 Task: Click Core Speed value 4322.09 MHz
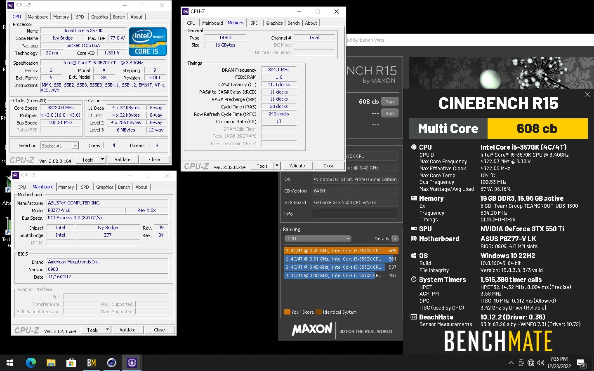61,108
